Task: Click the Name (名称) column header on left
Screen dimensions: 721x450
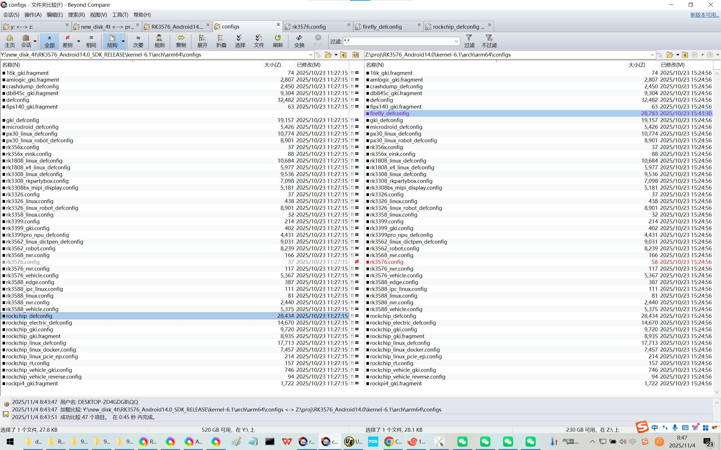Action: [x=11, y=65]
